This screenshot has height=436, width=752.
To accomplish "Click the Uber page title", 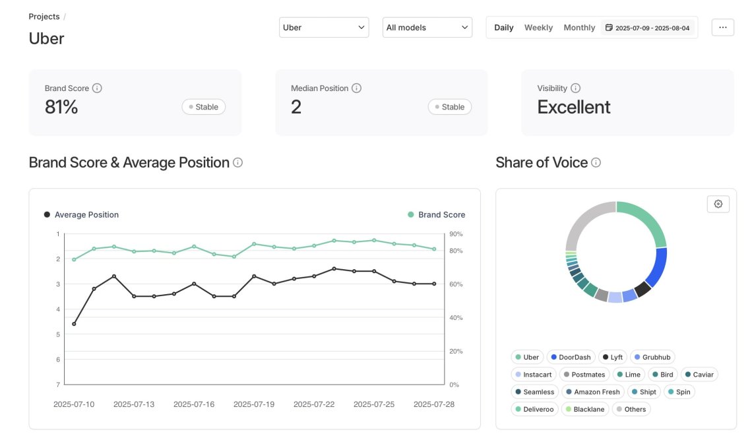I will [x=47, y=38].
